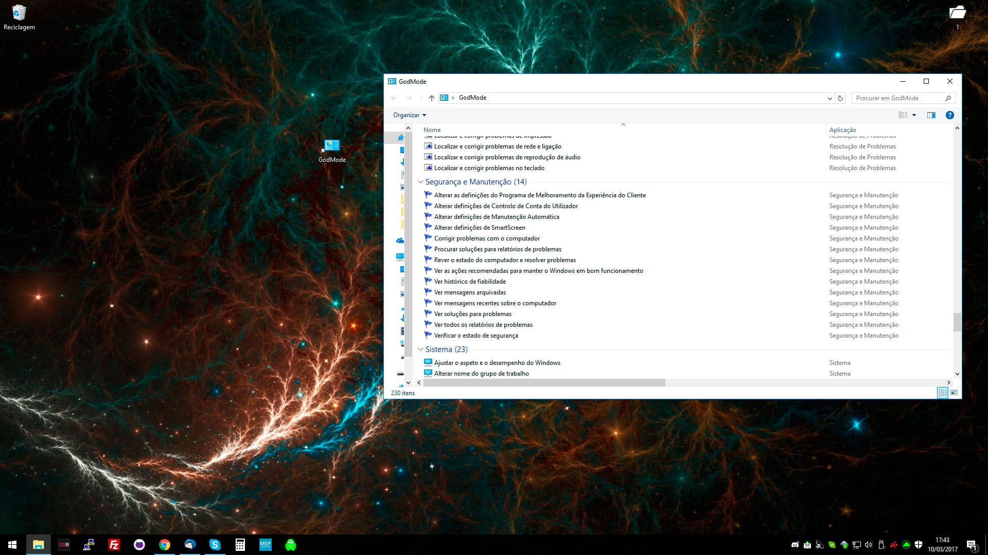
Task: Open the taskbar clock showing 17:43
Action: 943,545
